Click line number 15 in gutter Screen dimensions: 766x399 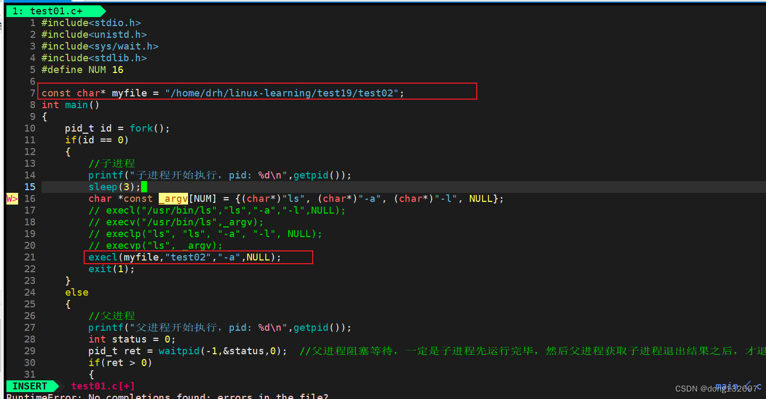coord(30,187)
